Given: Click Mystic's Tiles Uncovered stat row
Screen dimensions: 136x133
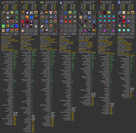Looking at the screenshot, I should coord(29,55).
